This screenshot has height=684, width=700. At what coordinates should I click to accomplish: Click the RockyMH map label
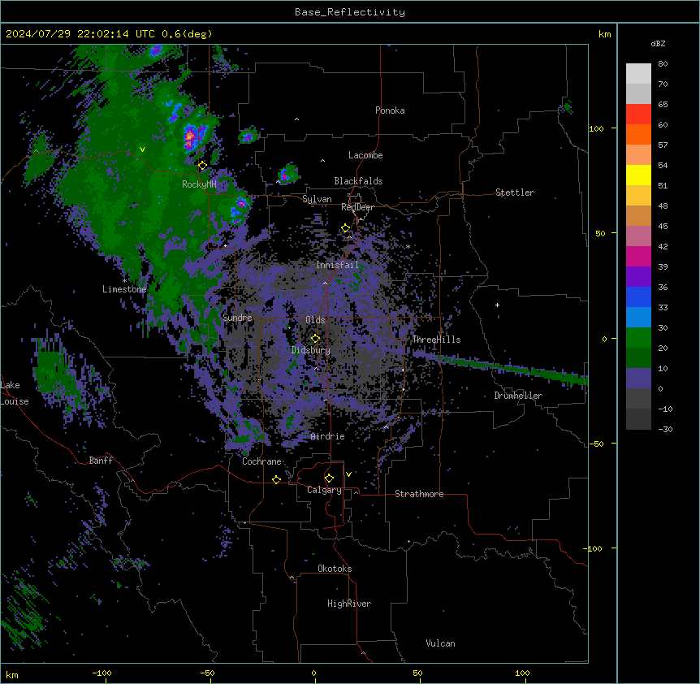pyautogui.click(x=199, y=184)
